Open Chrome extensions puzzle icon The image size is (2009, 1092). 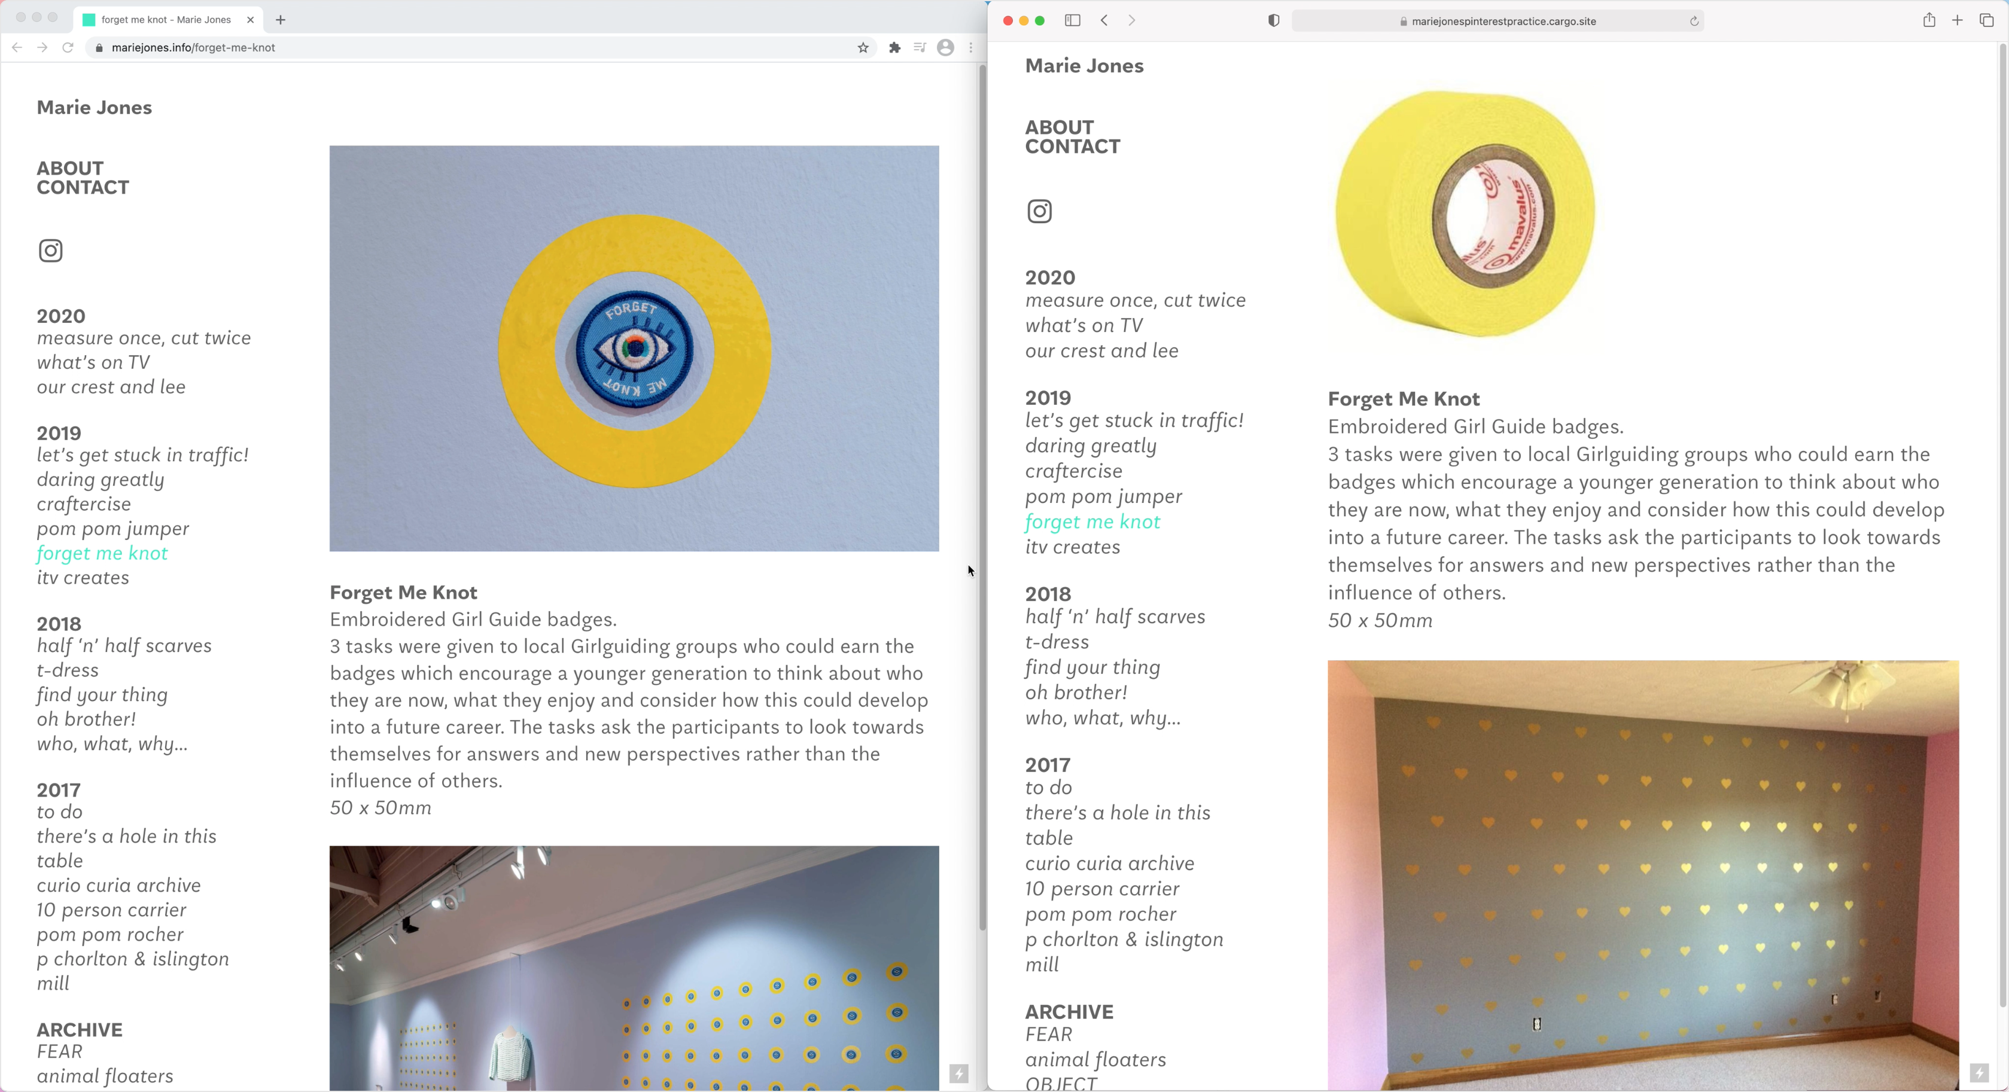[x=894, y=48]
